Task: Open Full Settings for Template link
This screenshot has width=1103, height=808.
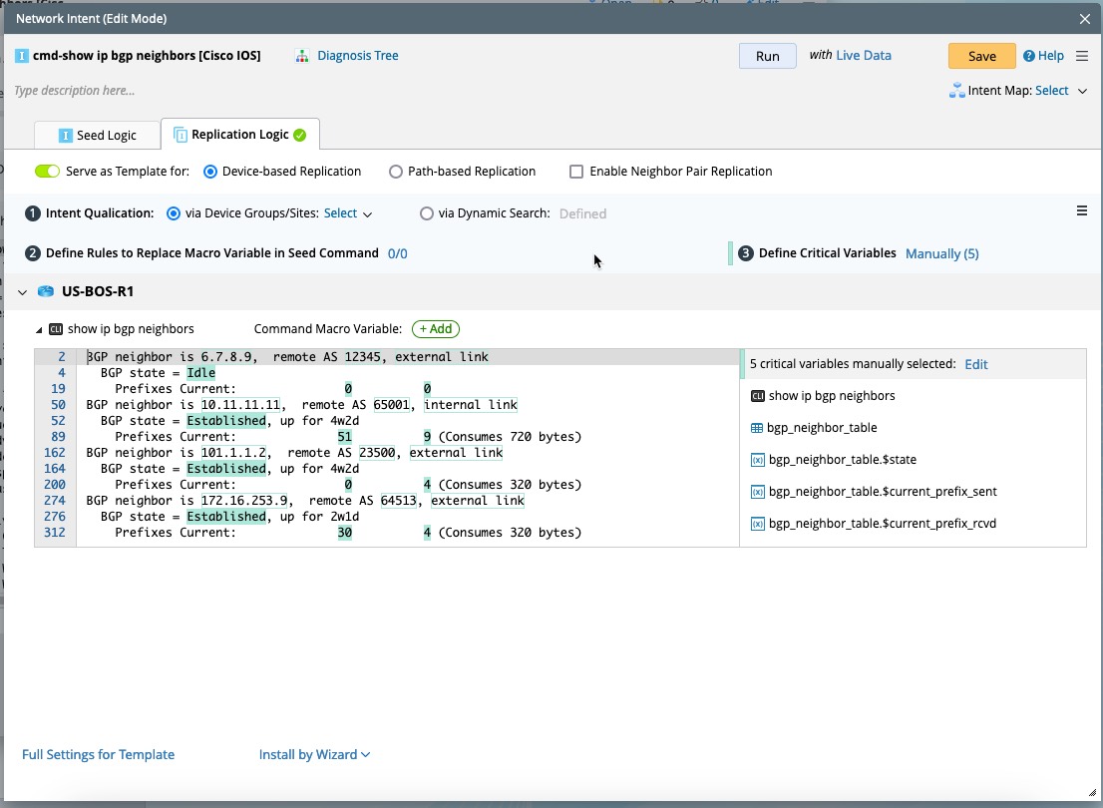Action: pyautogui.click(x=98, y=755)
